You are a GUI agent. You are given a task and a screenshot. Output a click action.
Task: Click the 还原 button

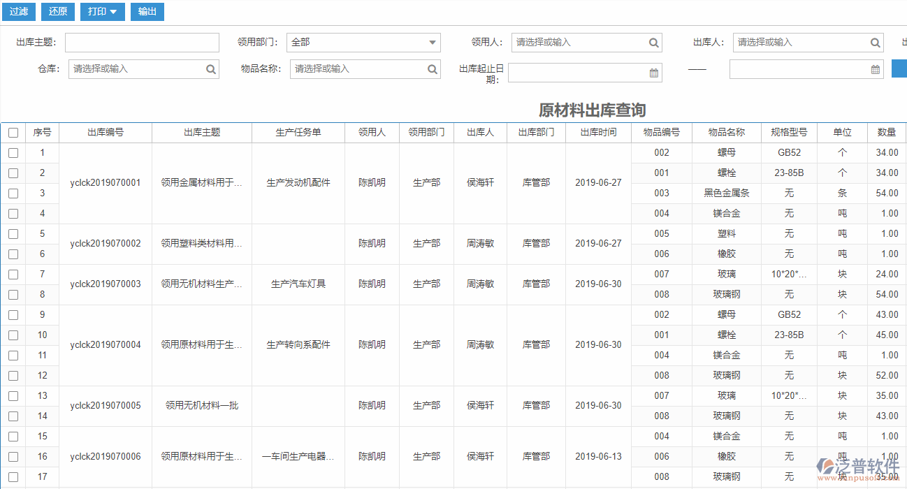tap(57, 11)
